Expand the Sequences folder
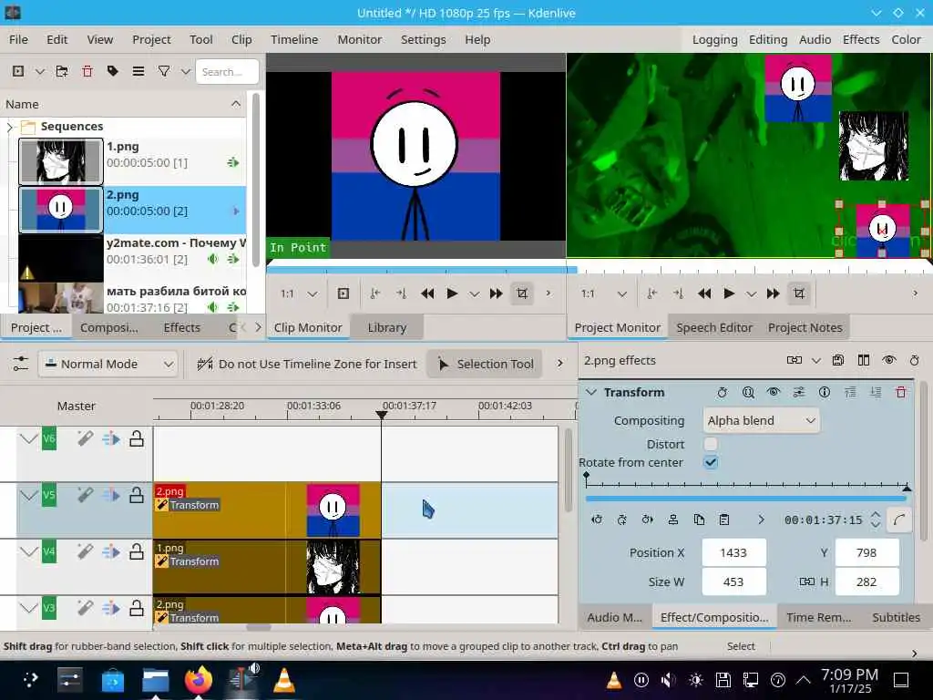The height and width of the screenshot is (700, 933). (x=9, y=127)
